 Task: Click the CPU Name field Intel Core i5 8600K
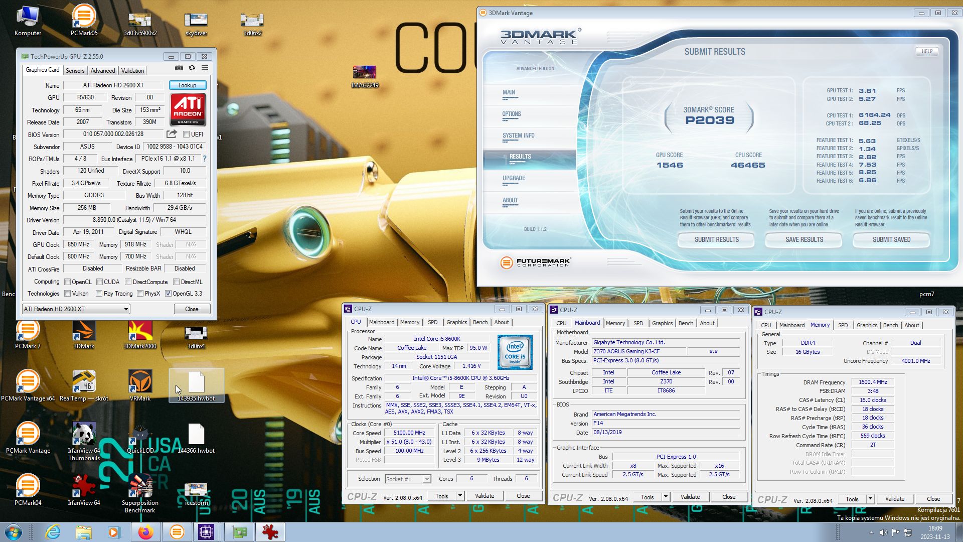[436, 339]
